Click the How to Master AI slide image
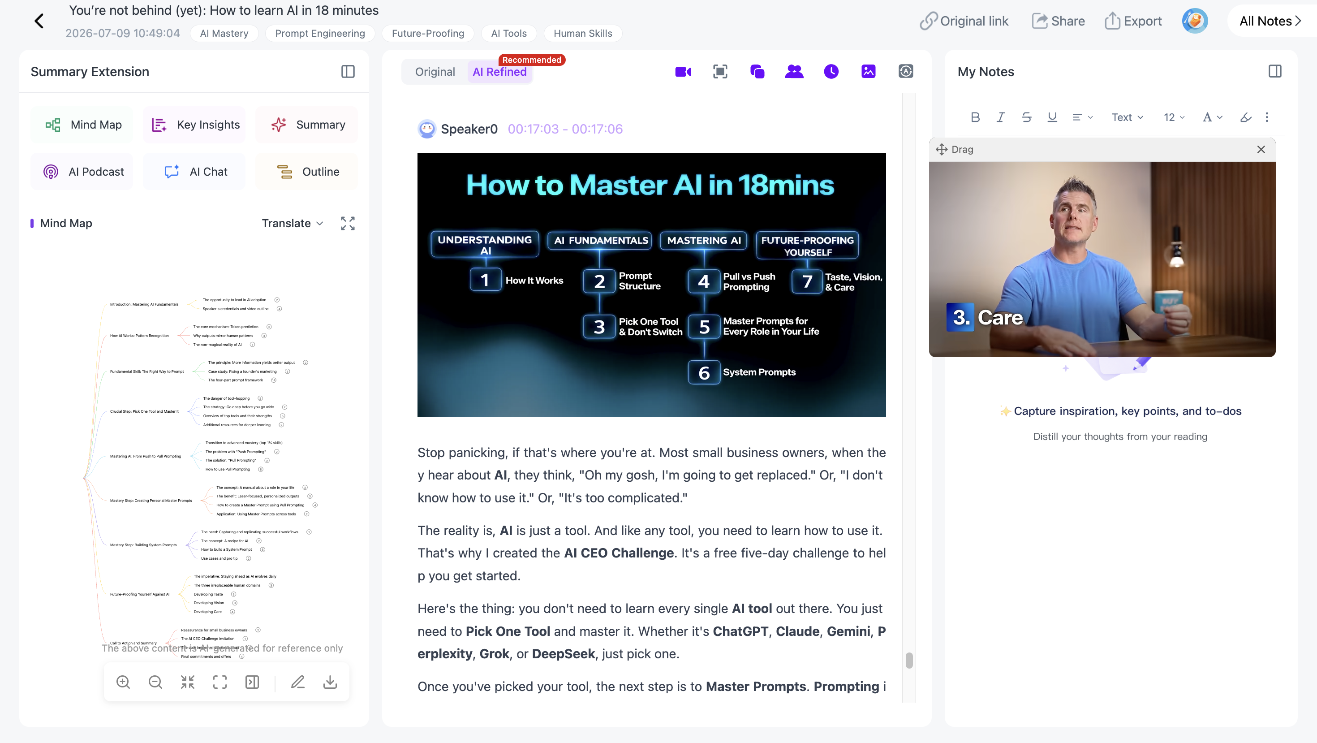 coord(651,285)
